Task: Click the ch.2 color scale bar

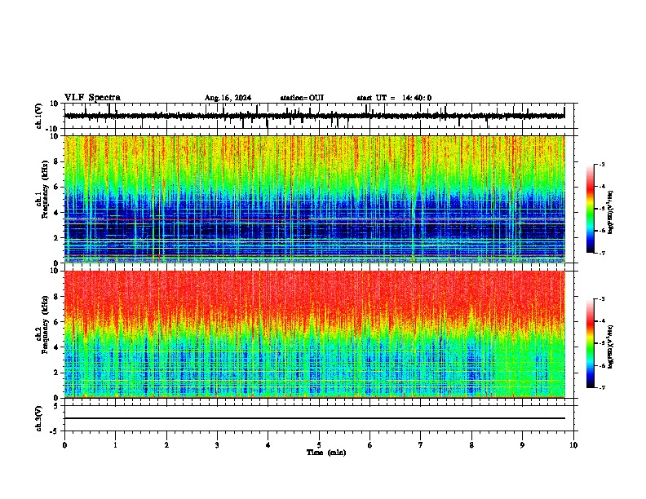Action: (591, 343)
